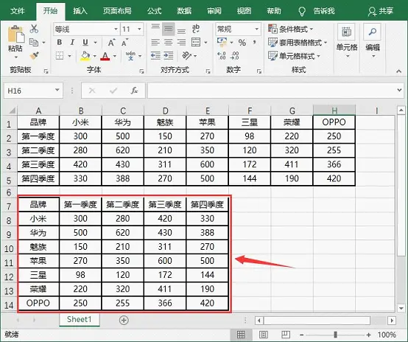Decrease decimal places
The image size is (408, 342).
[x=234, y=55]
